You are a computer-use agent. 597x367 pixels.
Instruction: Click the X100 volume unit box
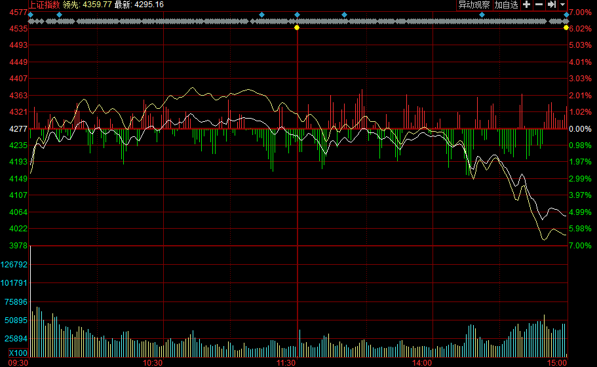point(18,353)
